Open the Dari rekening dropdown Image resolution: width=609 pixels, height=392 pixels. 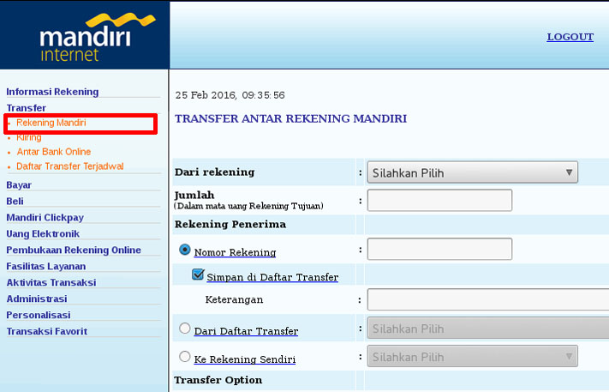point(472,172)
